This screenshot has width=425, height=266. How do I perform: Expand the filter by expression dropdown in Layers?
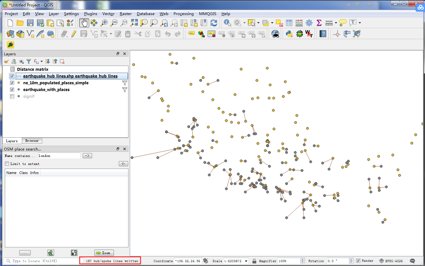pos(42,61)
